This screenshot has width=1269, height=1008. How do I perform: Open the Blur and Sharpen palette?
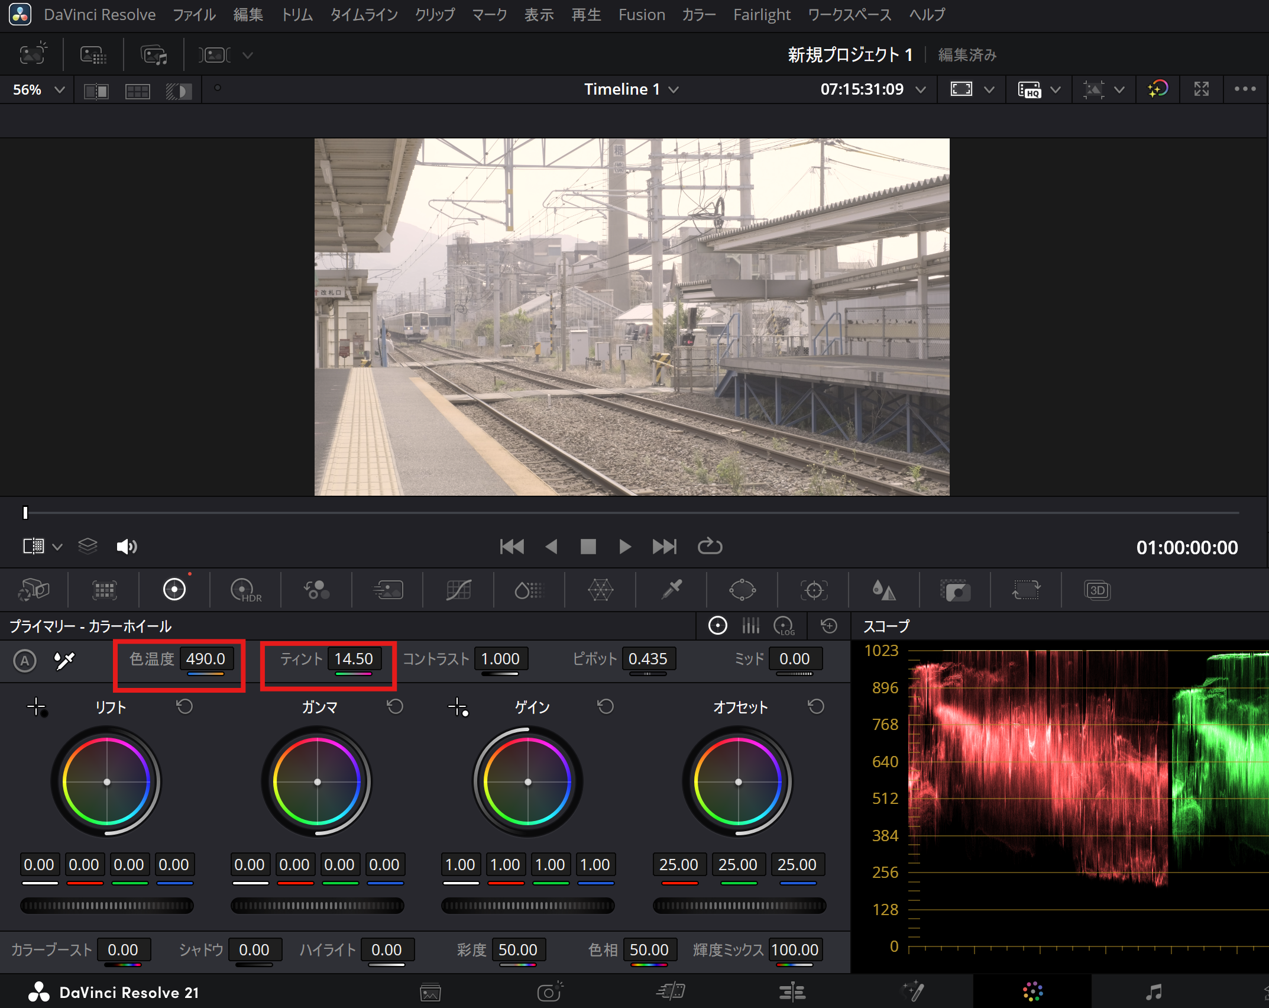[884, 590]
